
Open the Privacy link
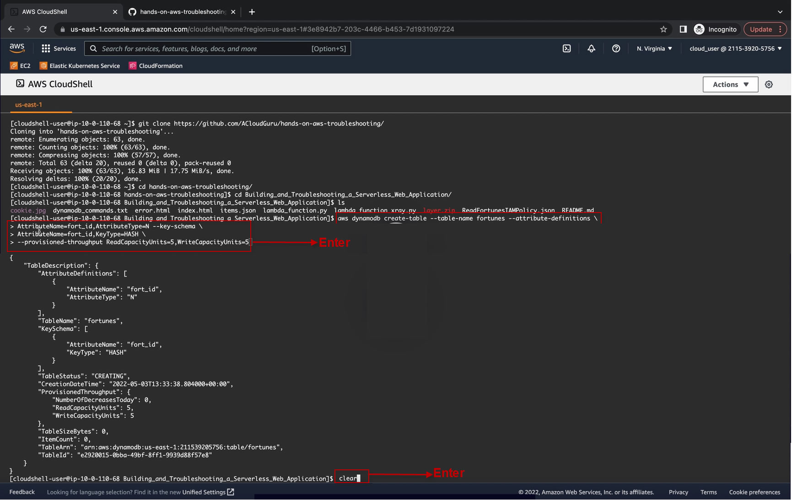(678, 492)
